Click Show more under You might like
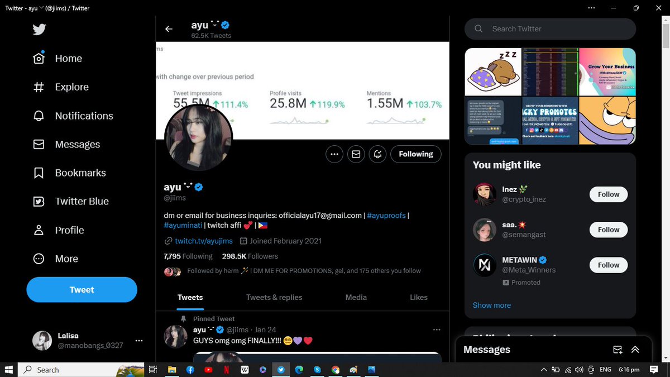 pos(492,305)
